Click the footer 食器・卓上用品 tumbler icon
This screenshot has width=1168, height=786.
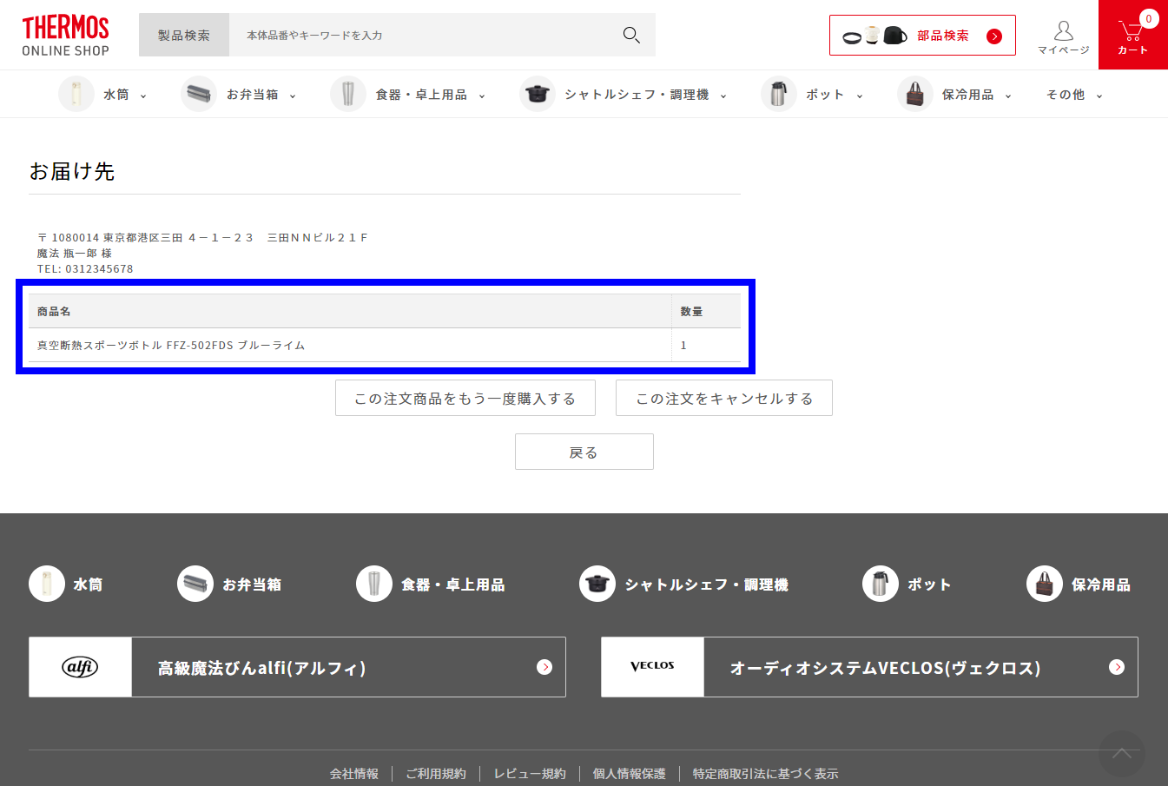tap(374, 584)
